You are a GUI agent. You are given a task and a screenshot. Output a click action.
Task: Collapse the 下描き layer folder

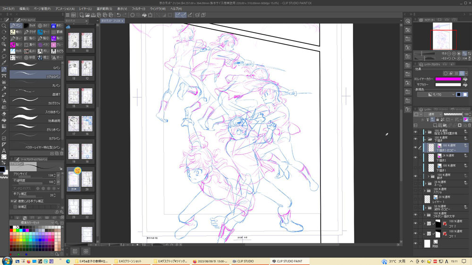tap(425, 139)
